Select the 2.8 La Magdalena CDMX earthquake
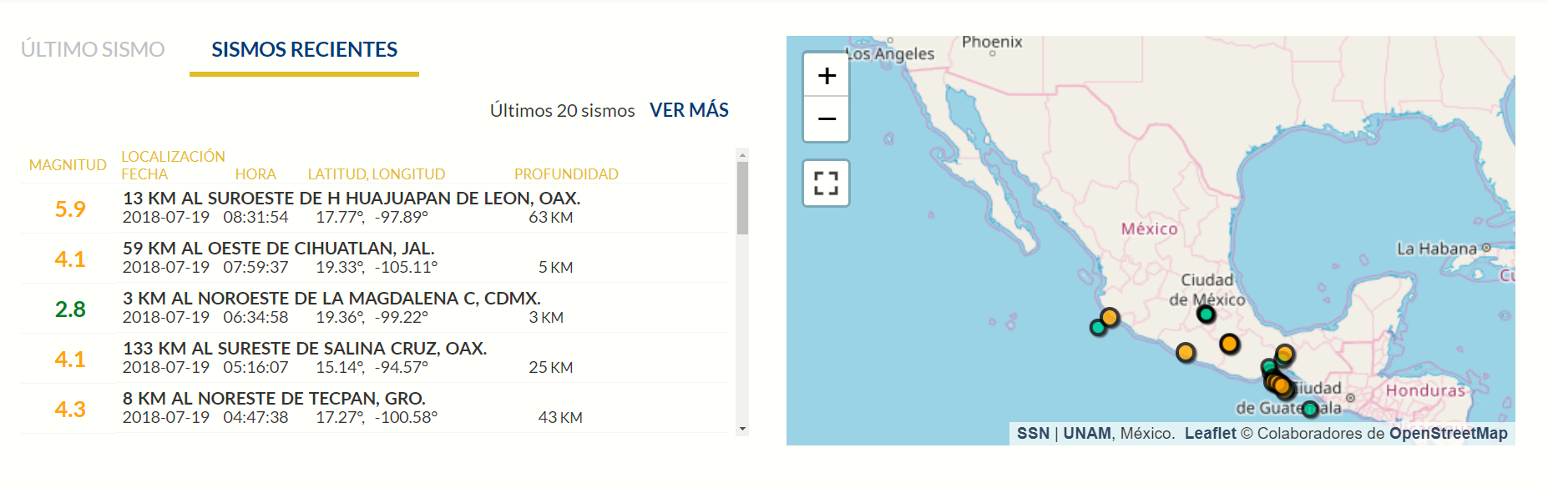 coord(374,308)
